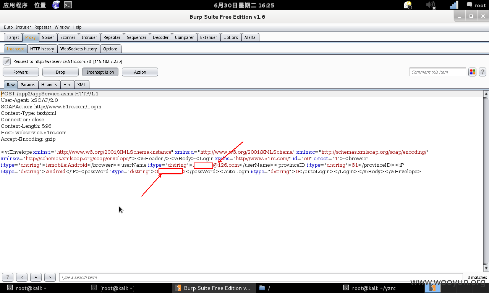489x293 pixels.
Task: Open the 应用程序 applications menu
Action: pos(15,5)
